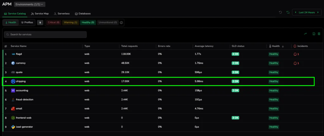Click the green trend chart icon
This screenshot has width=324, height=136.
pyautogui.click(x=305, y=34)
